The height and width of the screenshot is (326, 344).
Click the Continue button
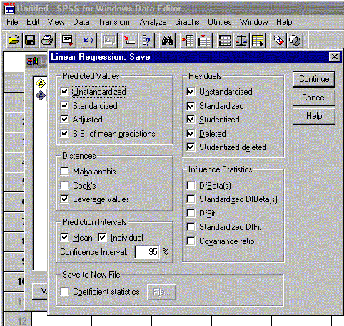point(314,79)
